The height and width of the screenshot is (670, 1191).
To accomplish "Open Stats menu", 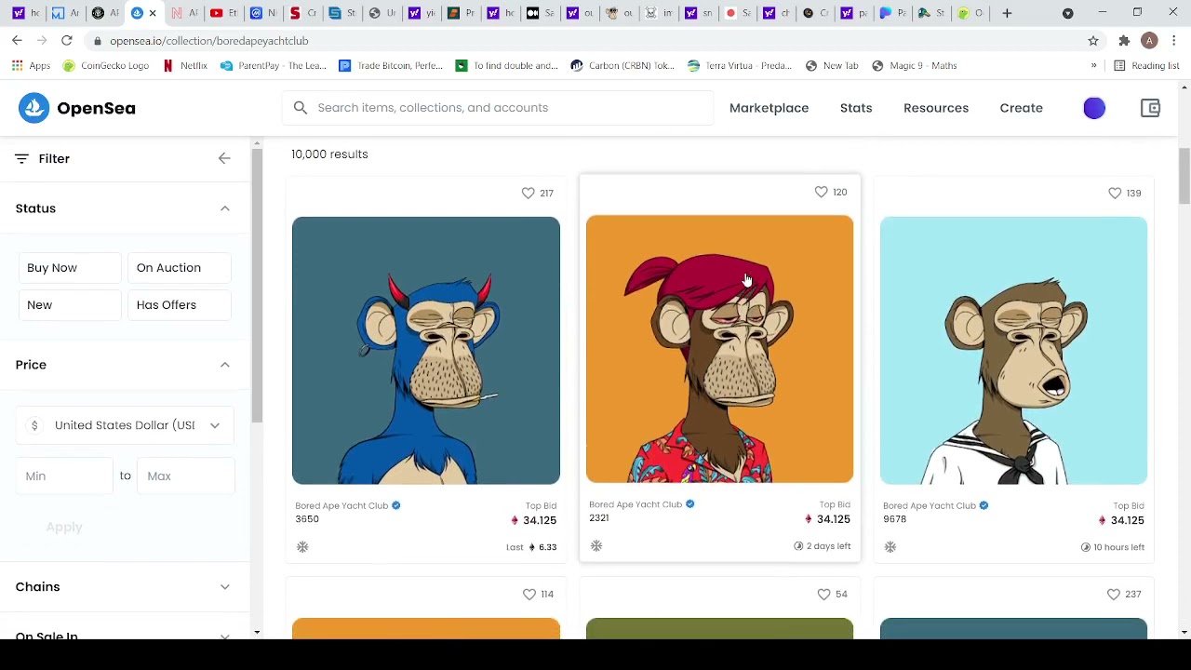I will point(856,108).
